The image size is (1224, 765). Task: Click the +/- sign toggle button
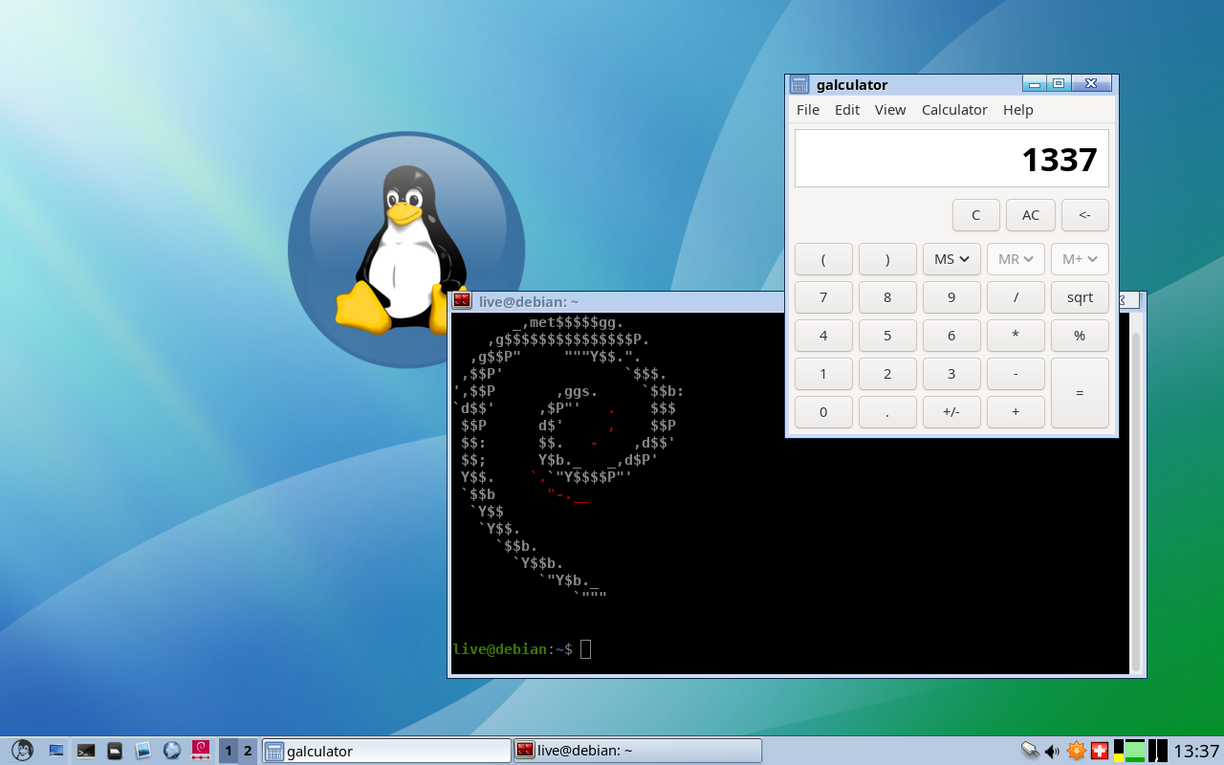pyautogui.click(x=951, y=412)
